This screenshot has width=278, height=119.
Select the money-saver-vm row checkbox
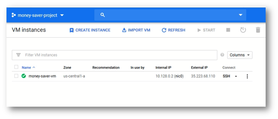point(16,76)
